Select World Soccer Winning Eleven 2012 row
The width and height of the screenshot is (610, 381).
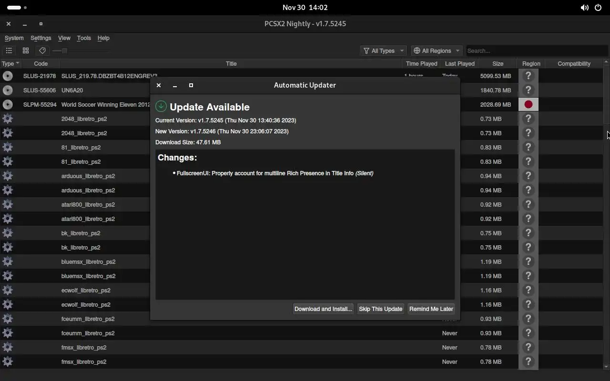(106, 104)
